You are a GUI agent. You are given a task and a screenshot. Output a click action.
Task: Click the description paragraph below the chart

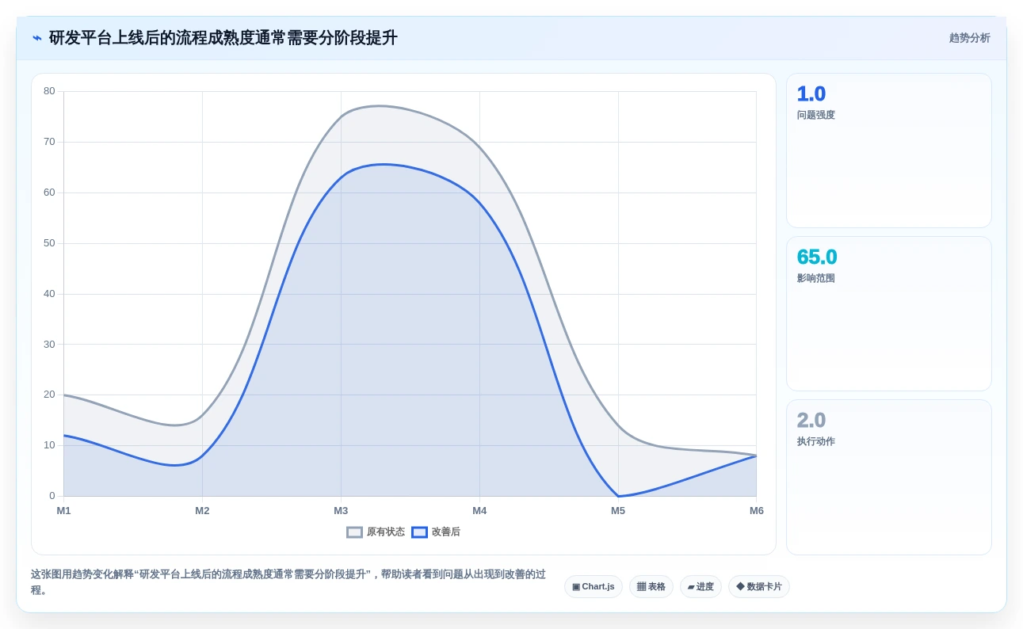[x=288, y=582]
